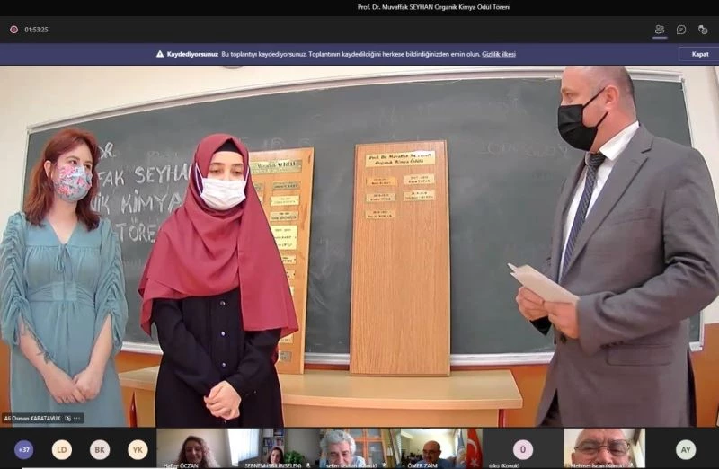Expand the +37 more participants list
719x469 pixels.
23,449
